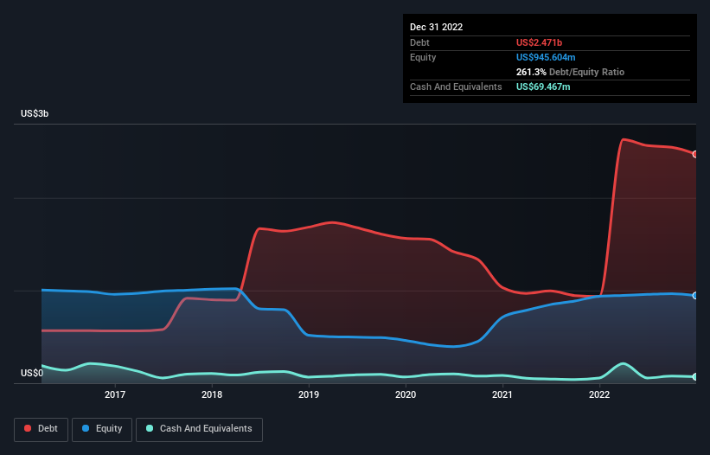This screenshot has height=455, width=710.
Task: Click the US$0 y-axis label
Action: (32, 373)
